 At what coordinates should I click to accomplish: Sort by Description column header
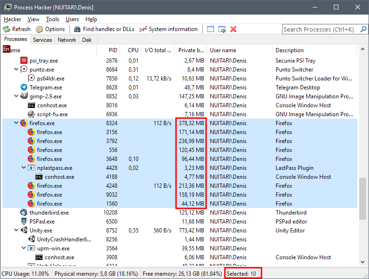point(315,50)
